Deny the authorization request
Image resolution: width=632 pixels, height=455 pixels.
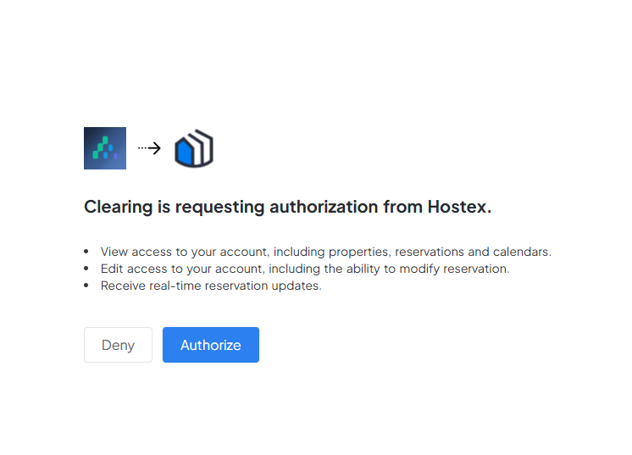[118, 345]
